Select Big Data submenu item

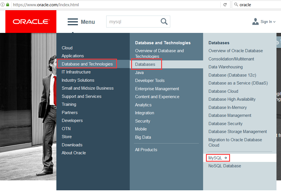(x=143, y=137)
